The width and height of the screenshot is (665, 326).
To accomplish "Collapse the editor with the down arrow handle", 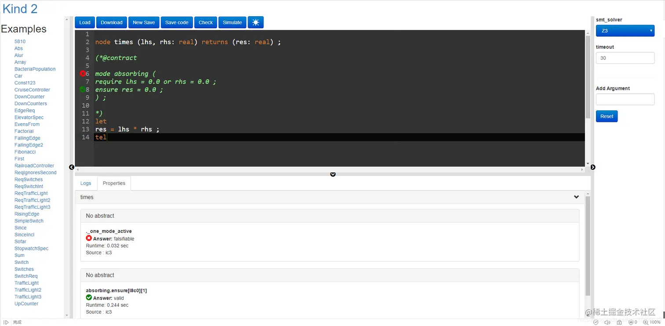I will pos(333,174).
